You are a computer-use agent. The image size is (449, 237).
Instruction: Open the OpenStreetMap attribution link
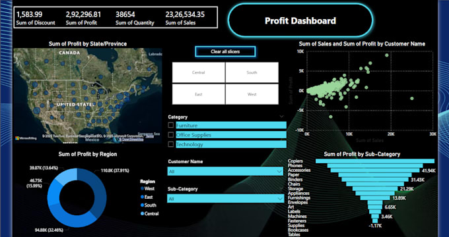point(131,140)
